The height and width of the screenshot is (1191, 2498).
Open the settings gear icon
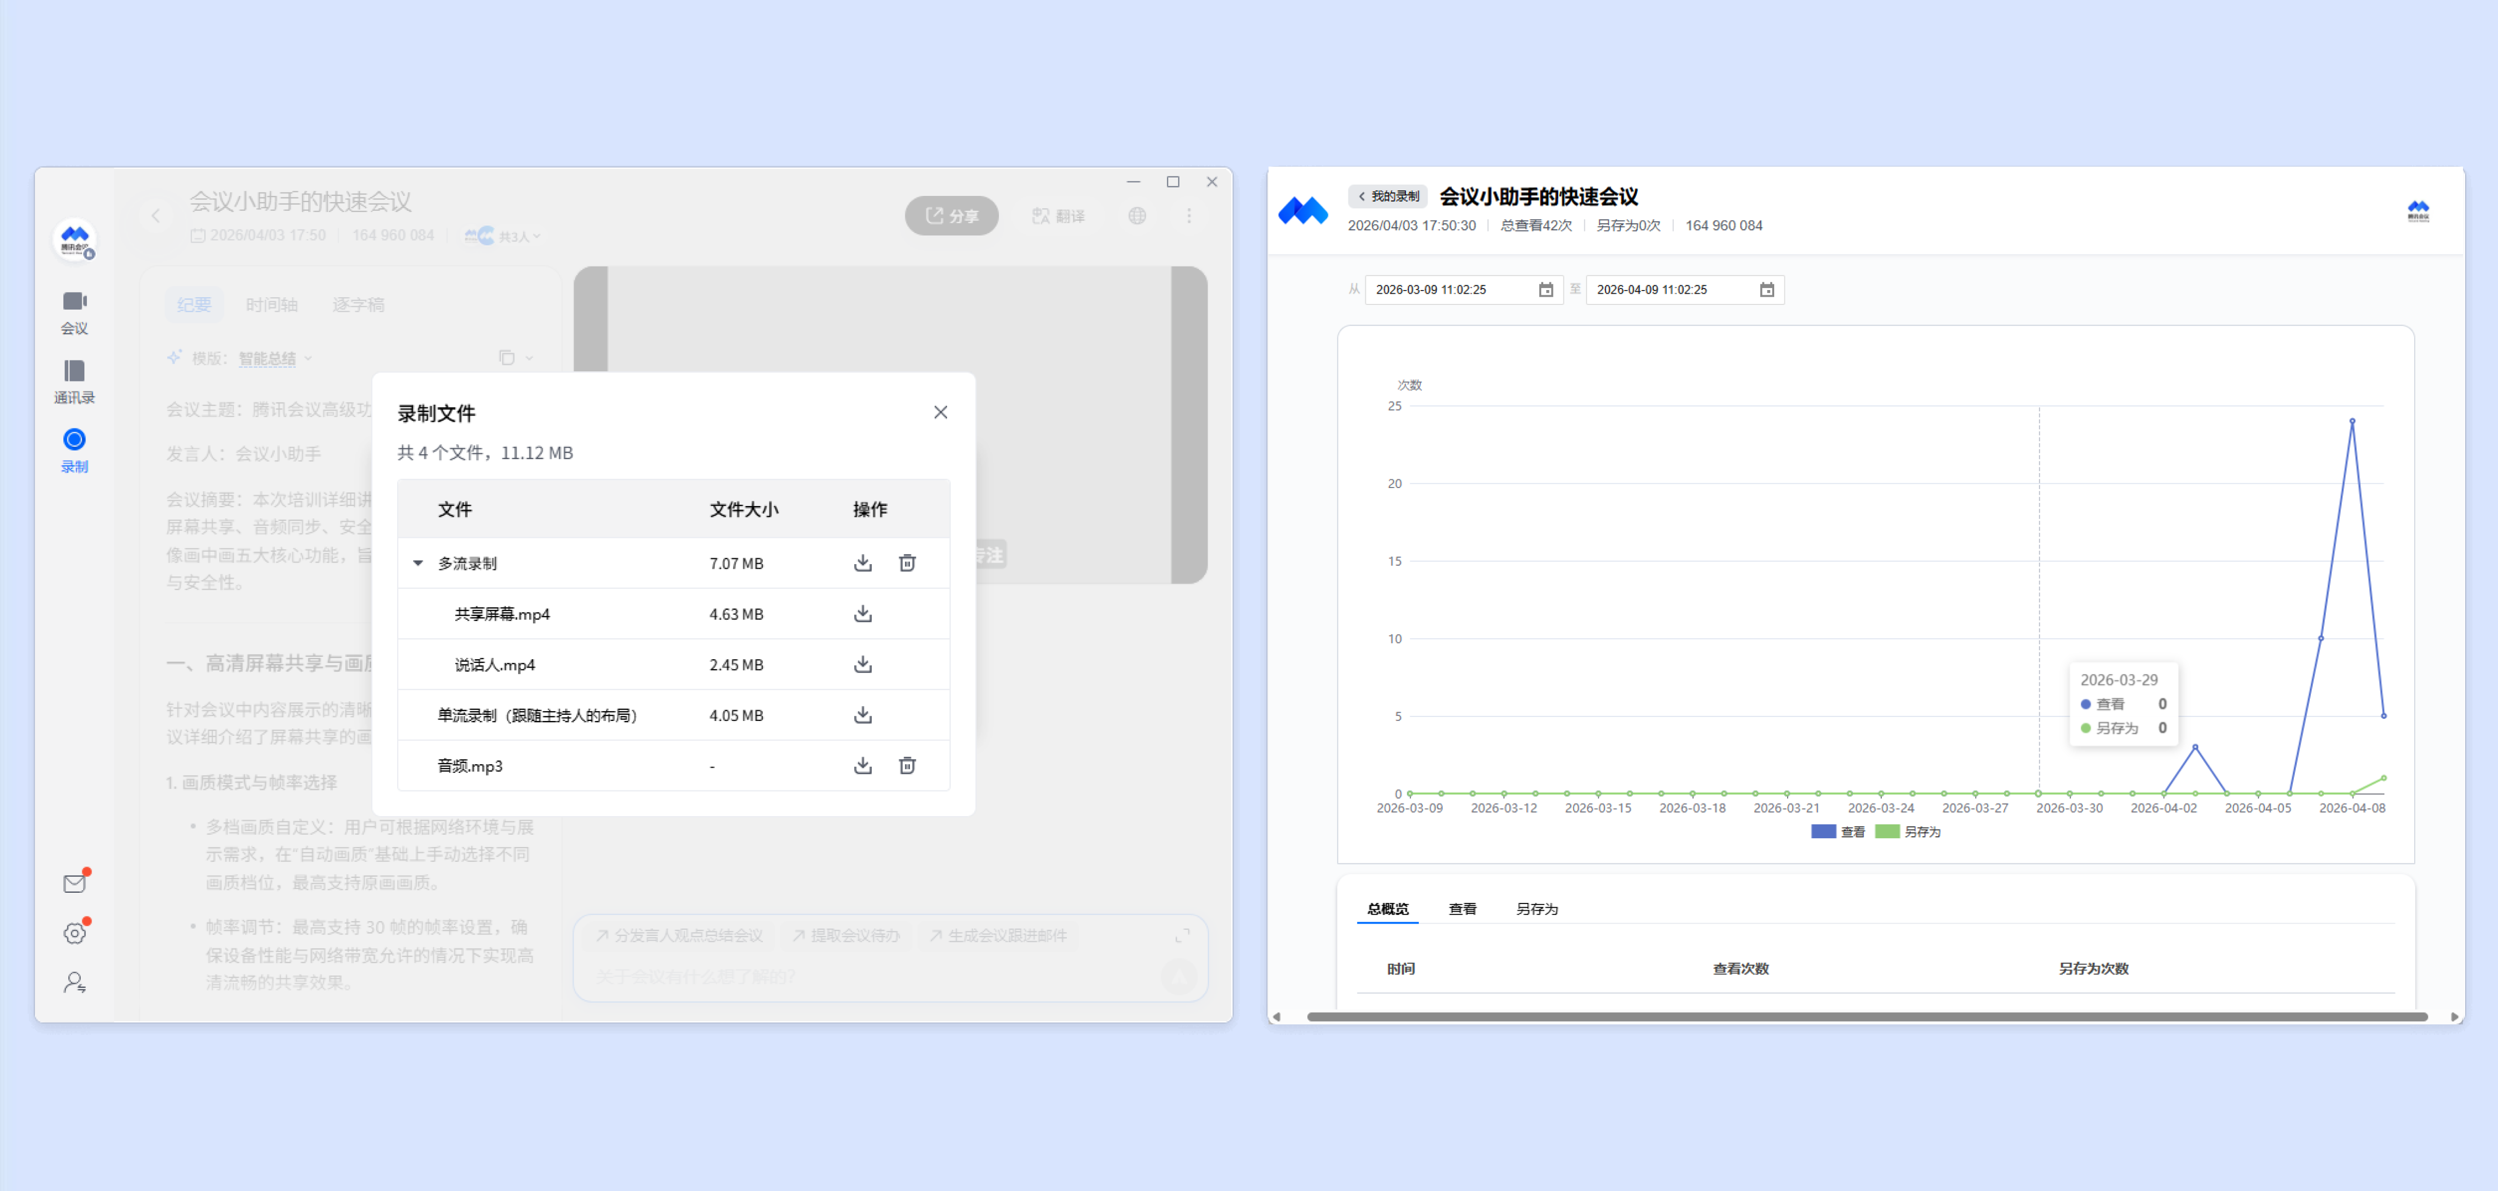pyautogui.click(x=74, y=933)
